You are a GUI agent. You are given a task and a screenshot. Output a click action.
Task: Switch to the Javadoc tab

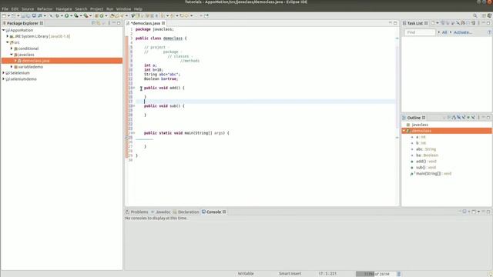point(160,212)
